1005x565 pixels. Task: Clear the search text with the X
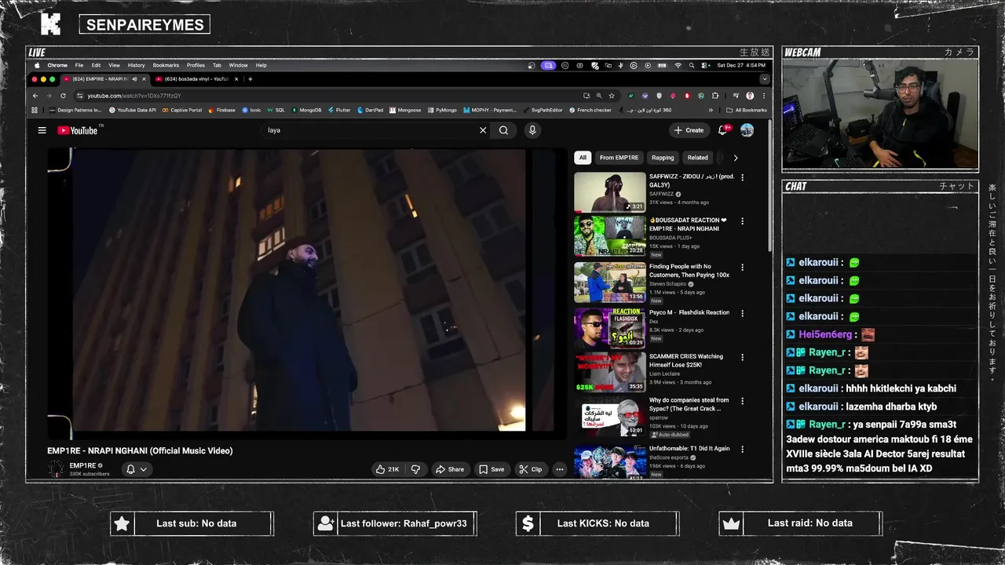(x=483, y=130)
